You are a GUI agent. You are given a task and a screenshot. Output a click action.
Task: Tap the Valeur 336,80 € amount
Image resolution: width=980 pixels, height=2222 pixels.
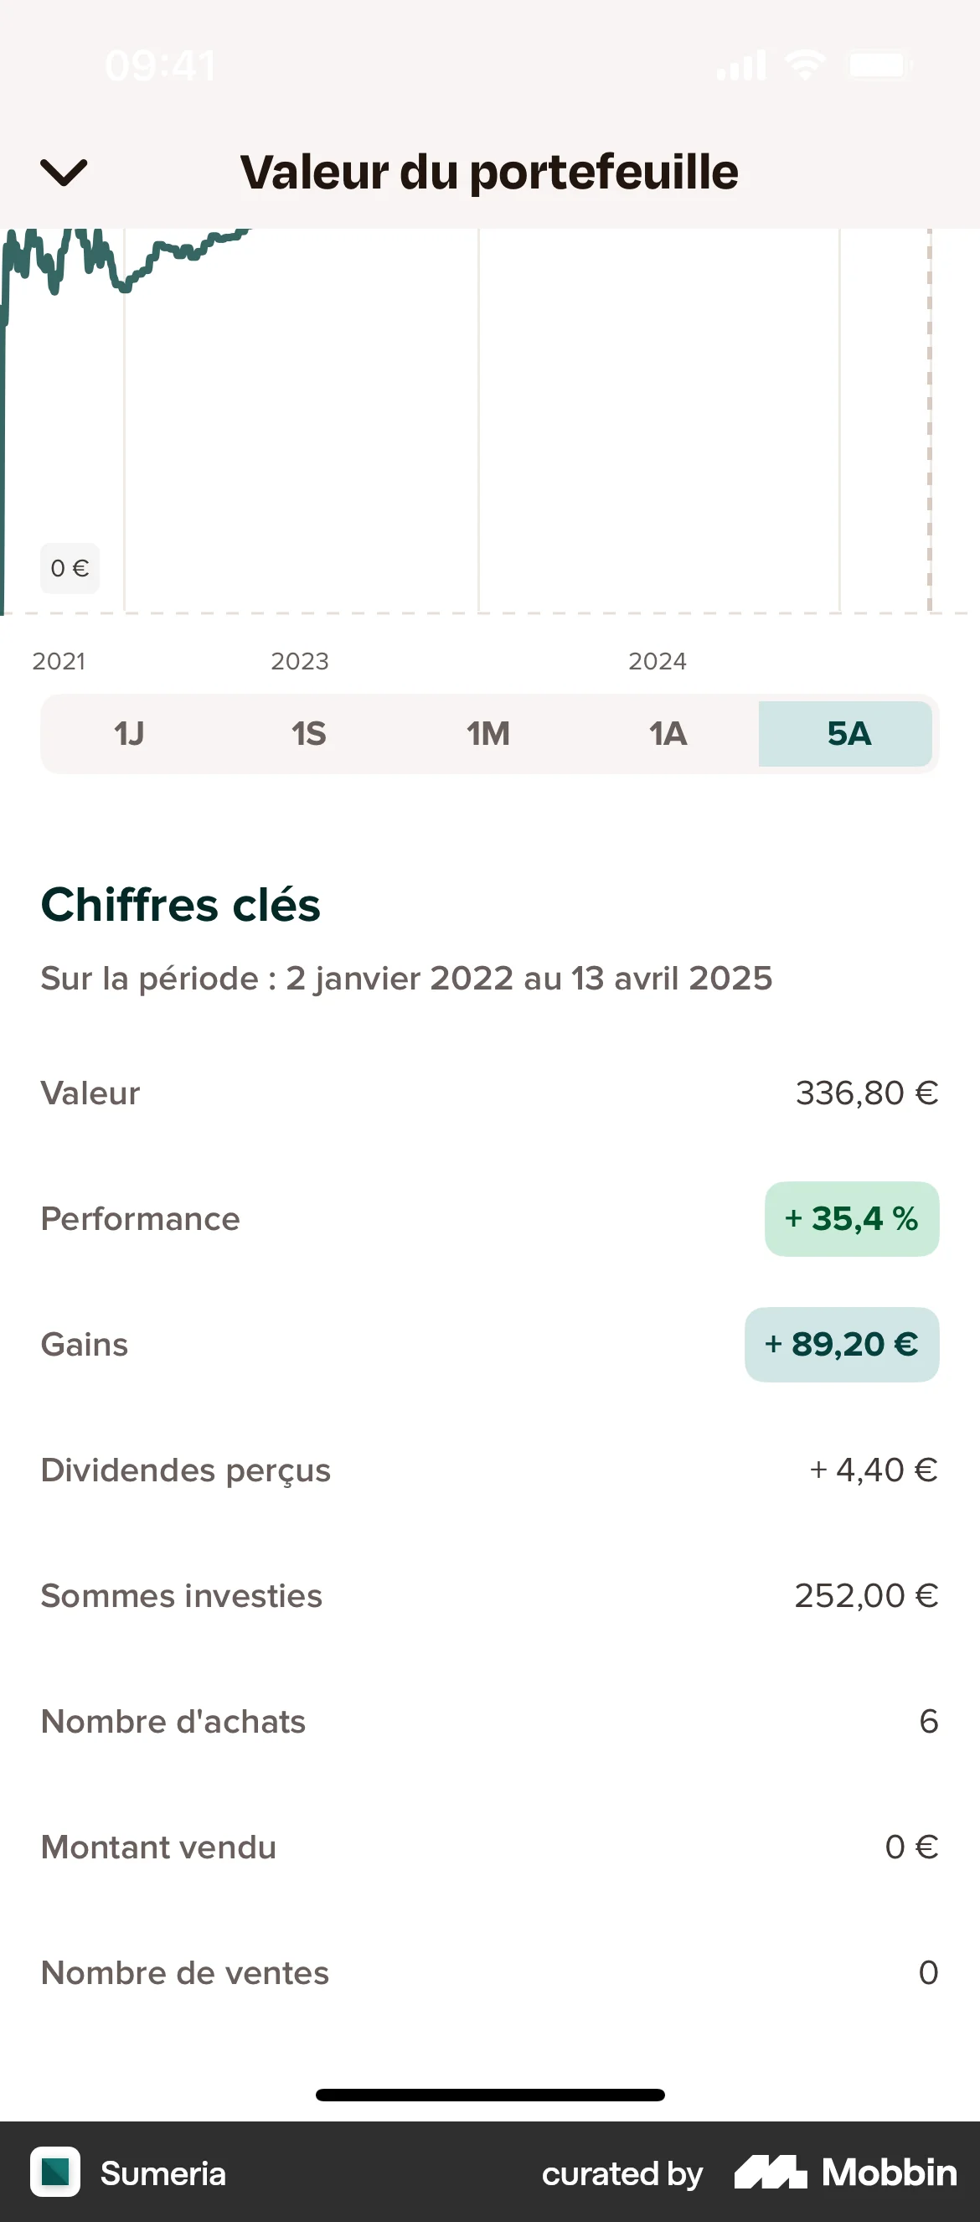tap(866, 1093)
